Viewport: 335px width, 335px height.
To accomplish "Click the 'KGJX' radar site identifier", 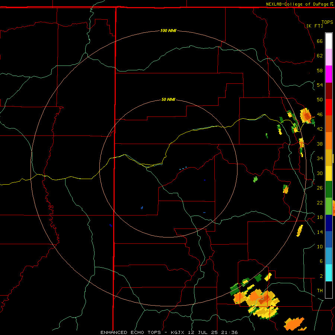I will pyautogui.click(x=177, y=332).
